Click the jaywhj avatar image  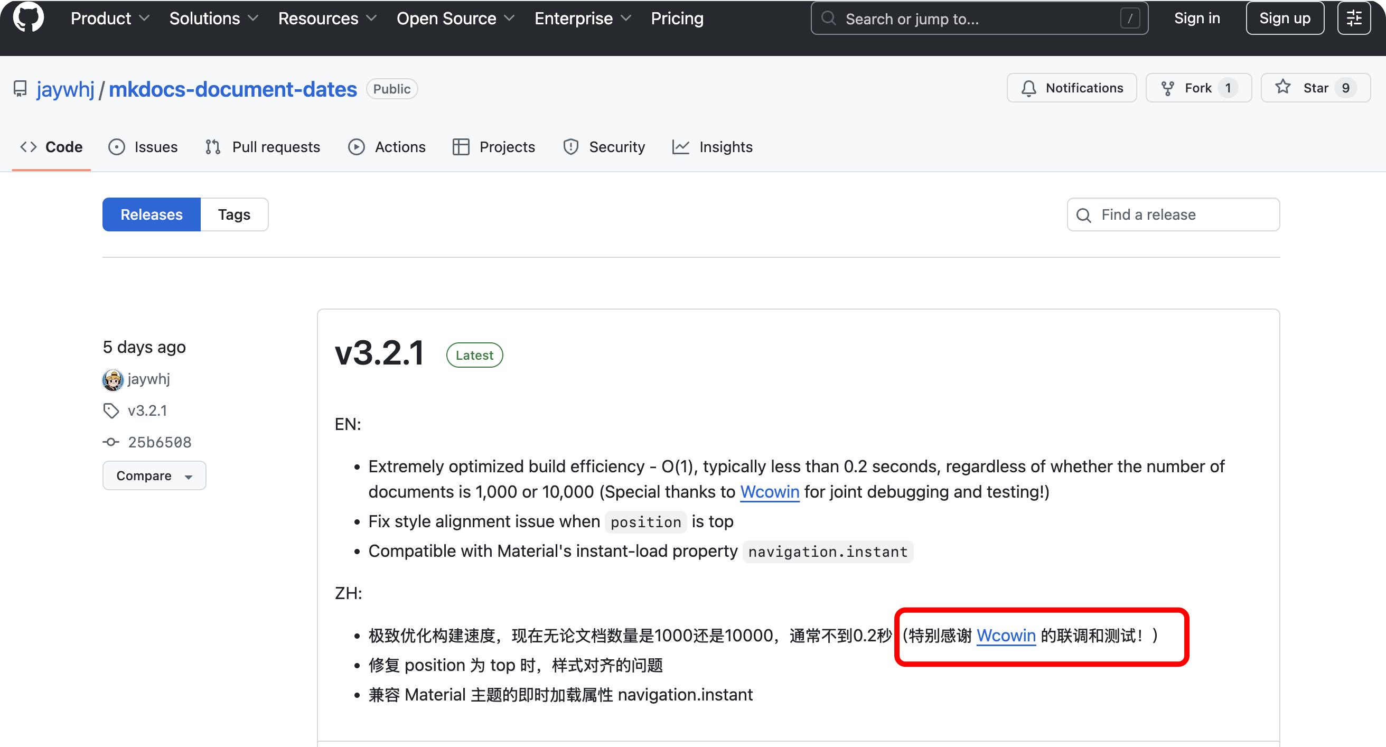point(113,379)
